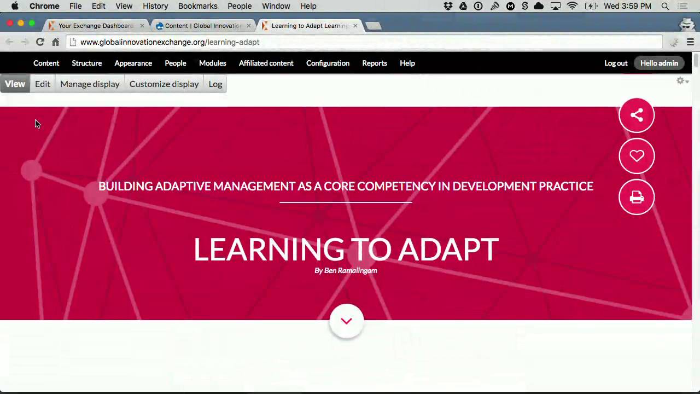Reload the page with the refresh icon
The width and height of the screenshot is (700, 394).
pos(40,42)
